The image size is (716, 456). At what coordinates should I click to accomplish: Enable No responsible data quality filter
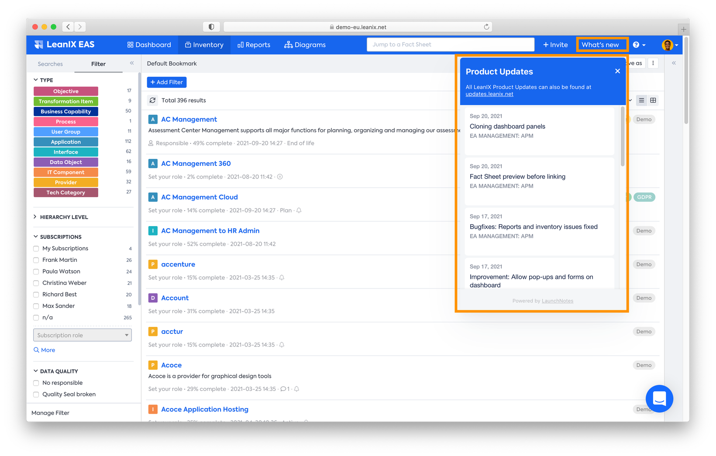(36, 383)
